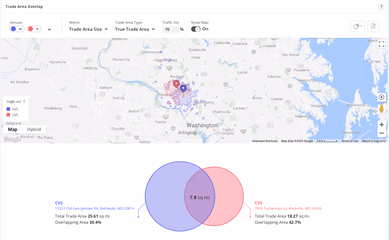Download the trade area report
Viewport: 389px width, 240px height.
373,26
